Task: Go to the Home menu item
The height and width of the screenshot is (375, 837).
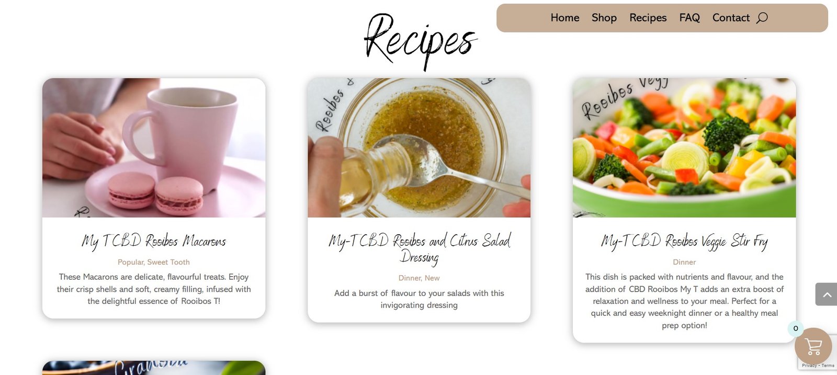Action: pos(564,18)
